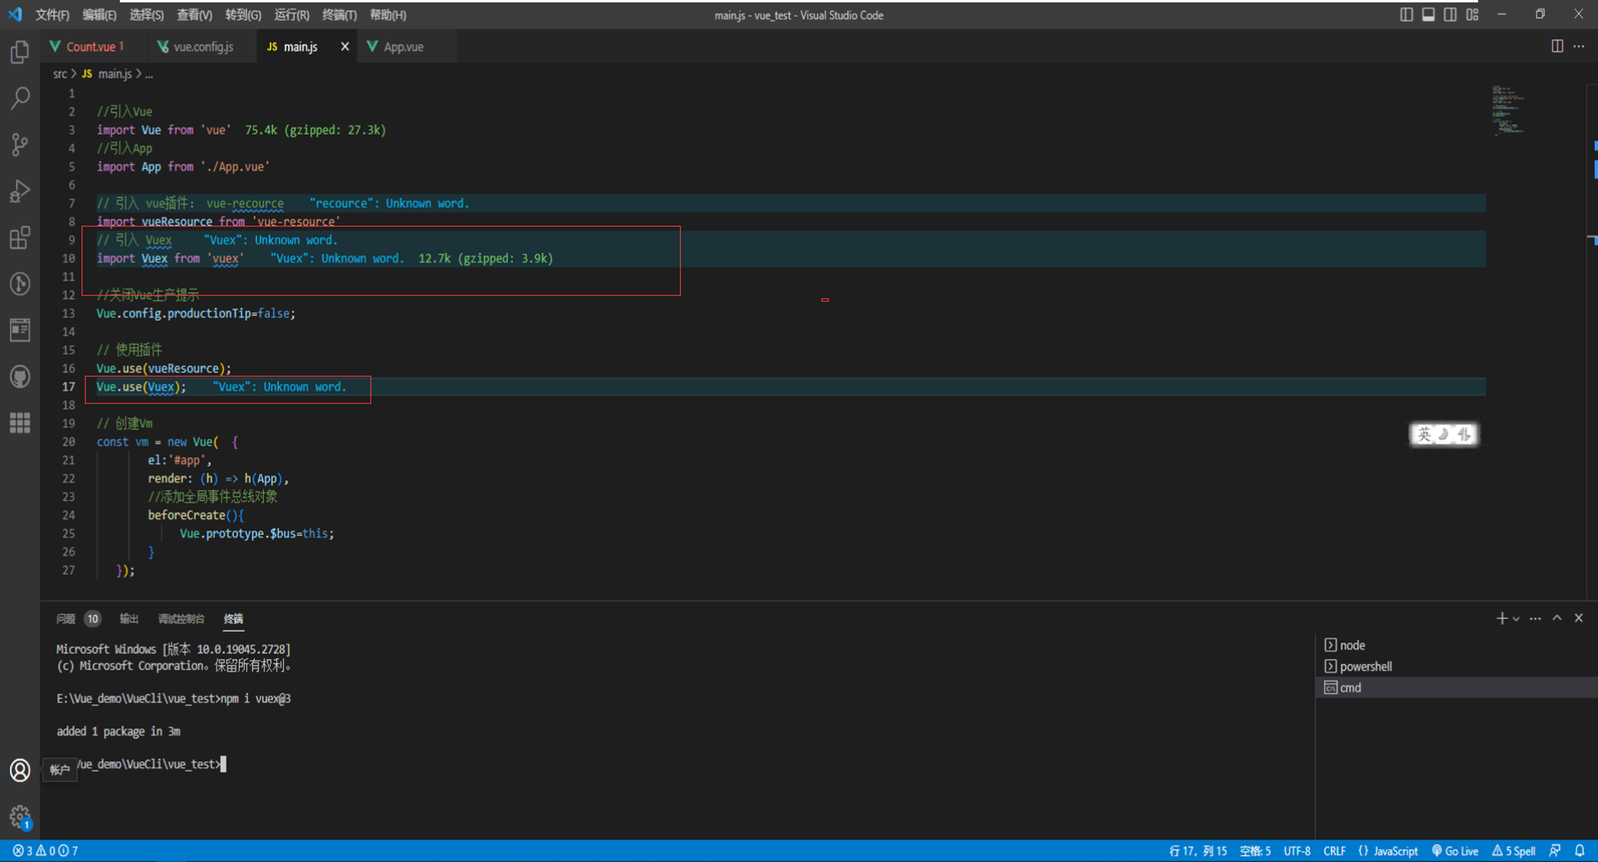Switch to the 问题 problems panel tab
1598x862 pixels.
(66, 618)
